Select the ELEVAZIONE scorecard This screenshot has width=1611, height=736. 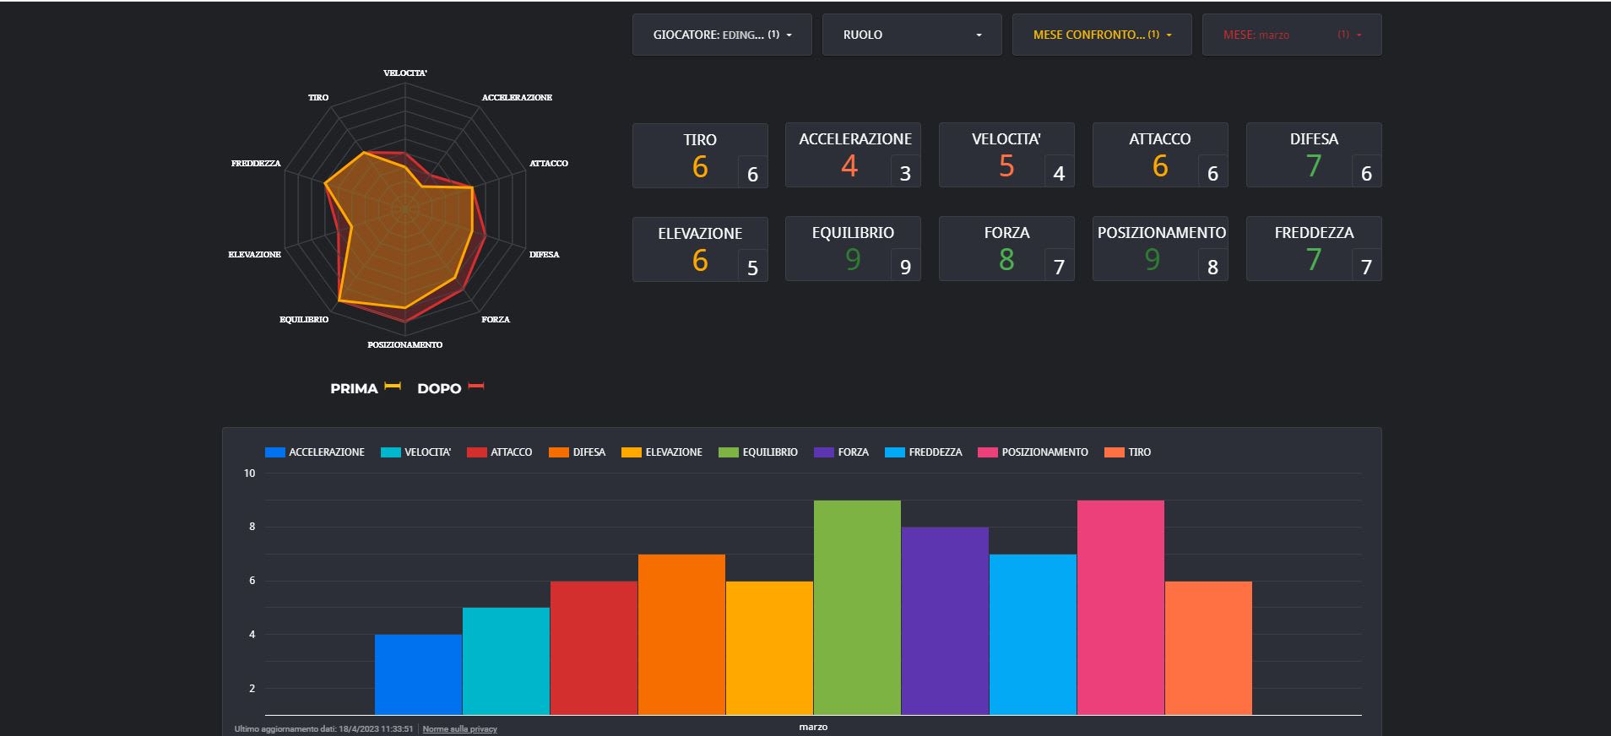click(x=700, y=249)
